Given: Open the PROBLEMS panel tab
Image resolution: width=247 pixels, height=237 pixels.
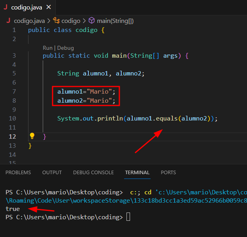Looking at the screenshot, I should (18, 173).
